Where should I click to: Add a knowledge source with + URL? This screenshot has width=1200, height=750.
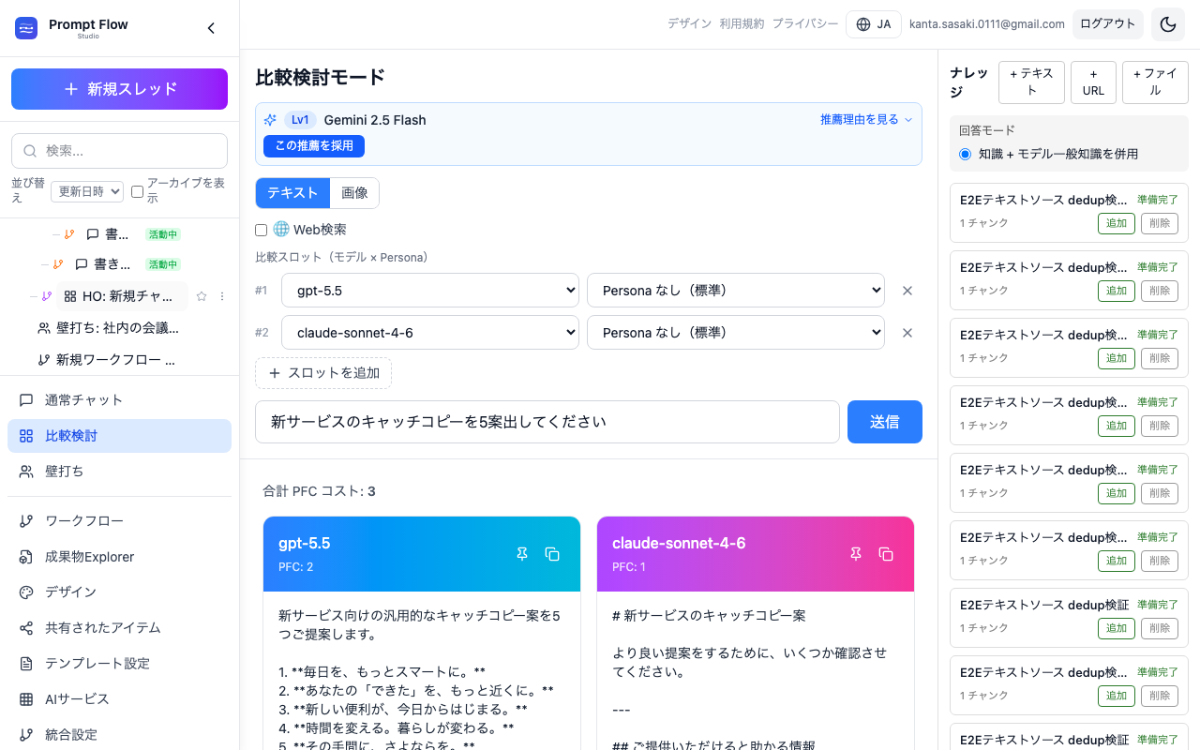[1093, 82]
